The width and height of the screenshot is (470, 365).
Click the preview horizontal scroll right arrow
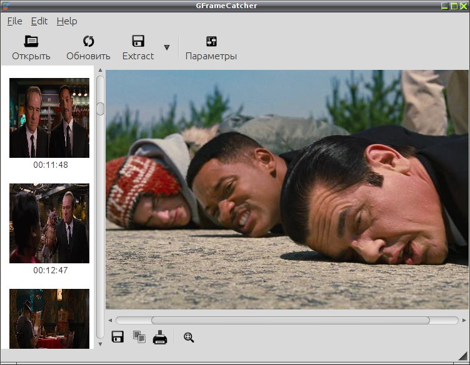tap(464, 320)
